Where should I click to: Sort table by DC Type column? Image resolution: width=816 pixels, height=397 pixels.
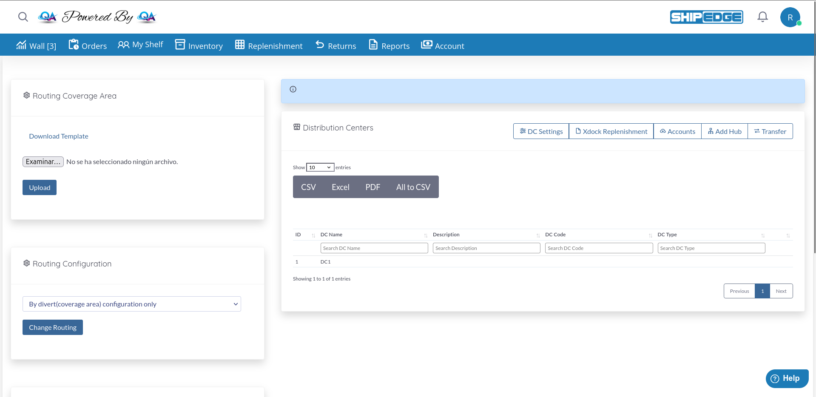710,235
